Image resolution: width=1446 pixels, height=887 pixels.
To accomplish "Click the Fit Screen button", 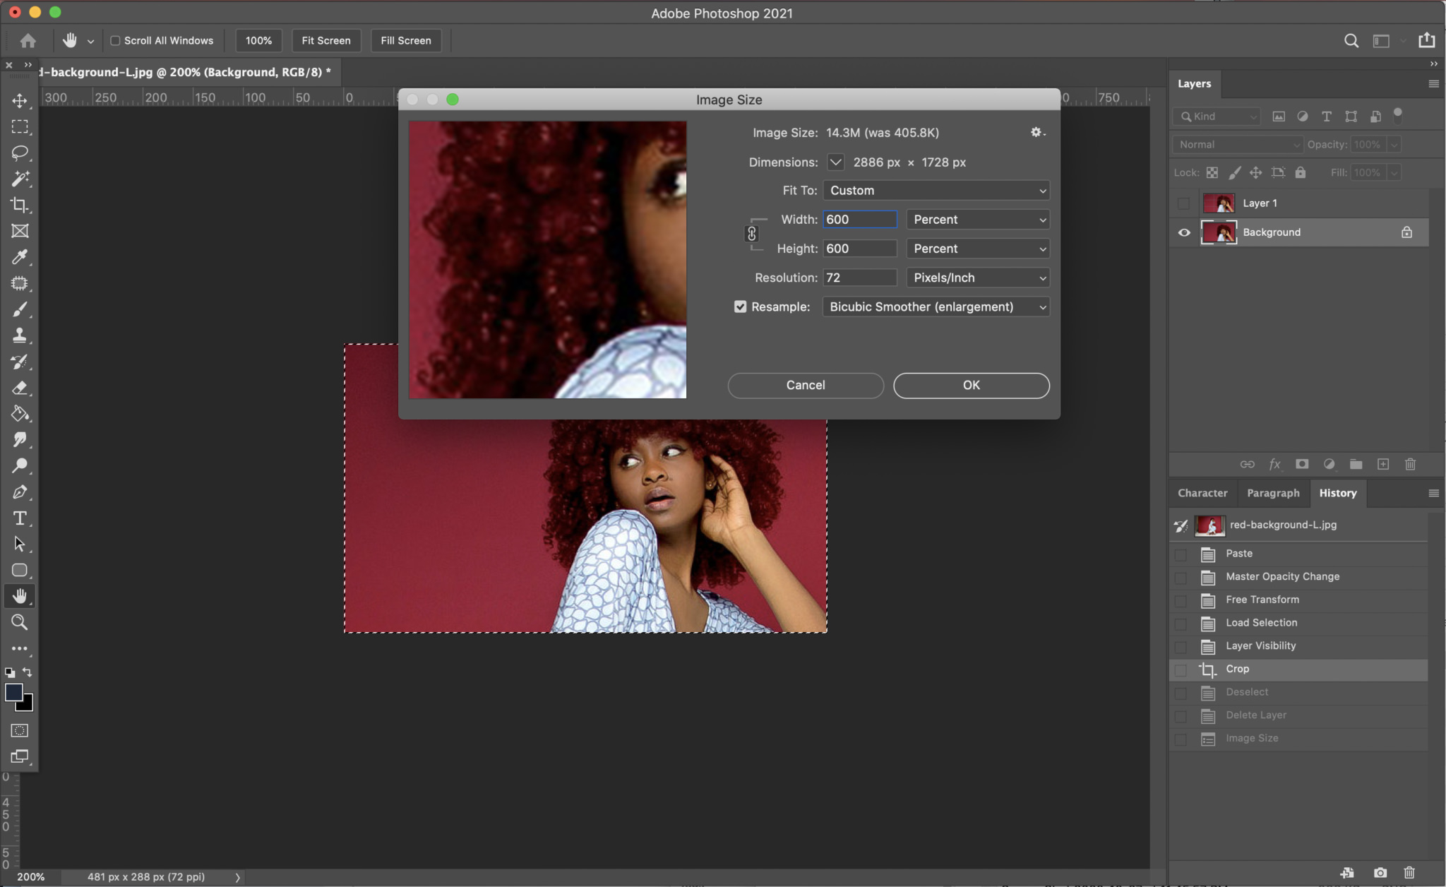I will coord(325,40).
